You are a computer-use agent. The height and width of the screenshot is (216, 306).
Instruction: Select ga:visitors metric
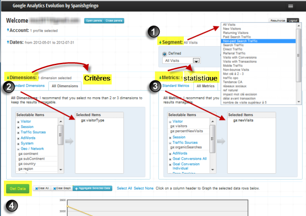coord(178,126)
